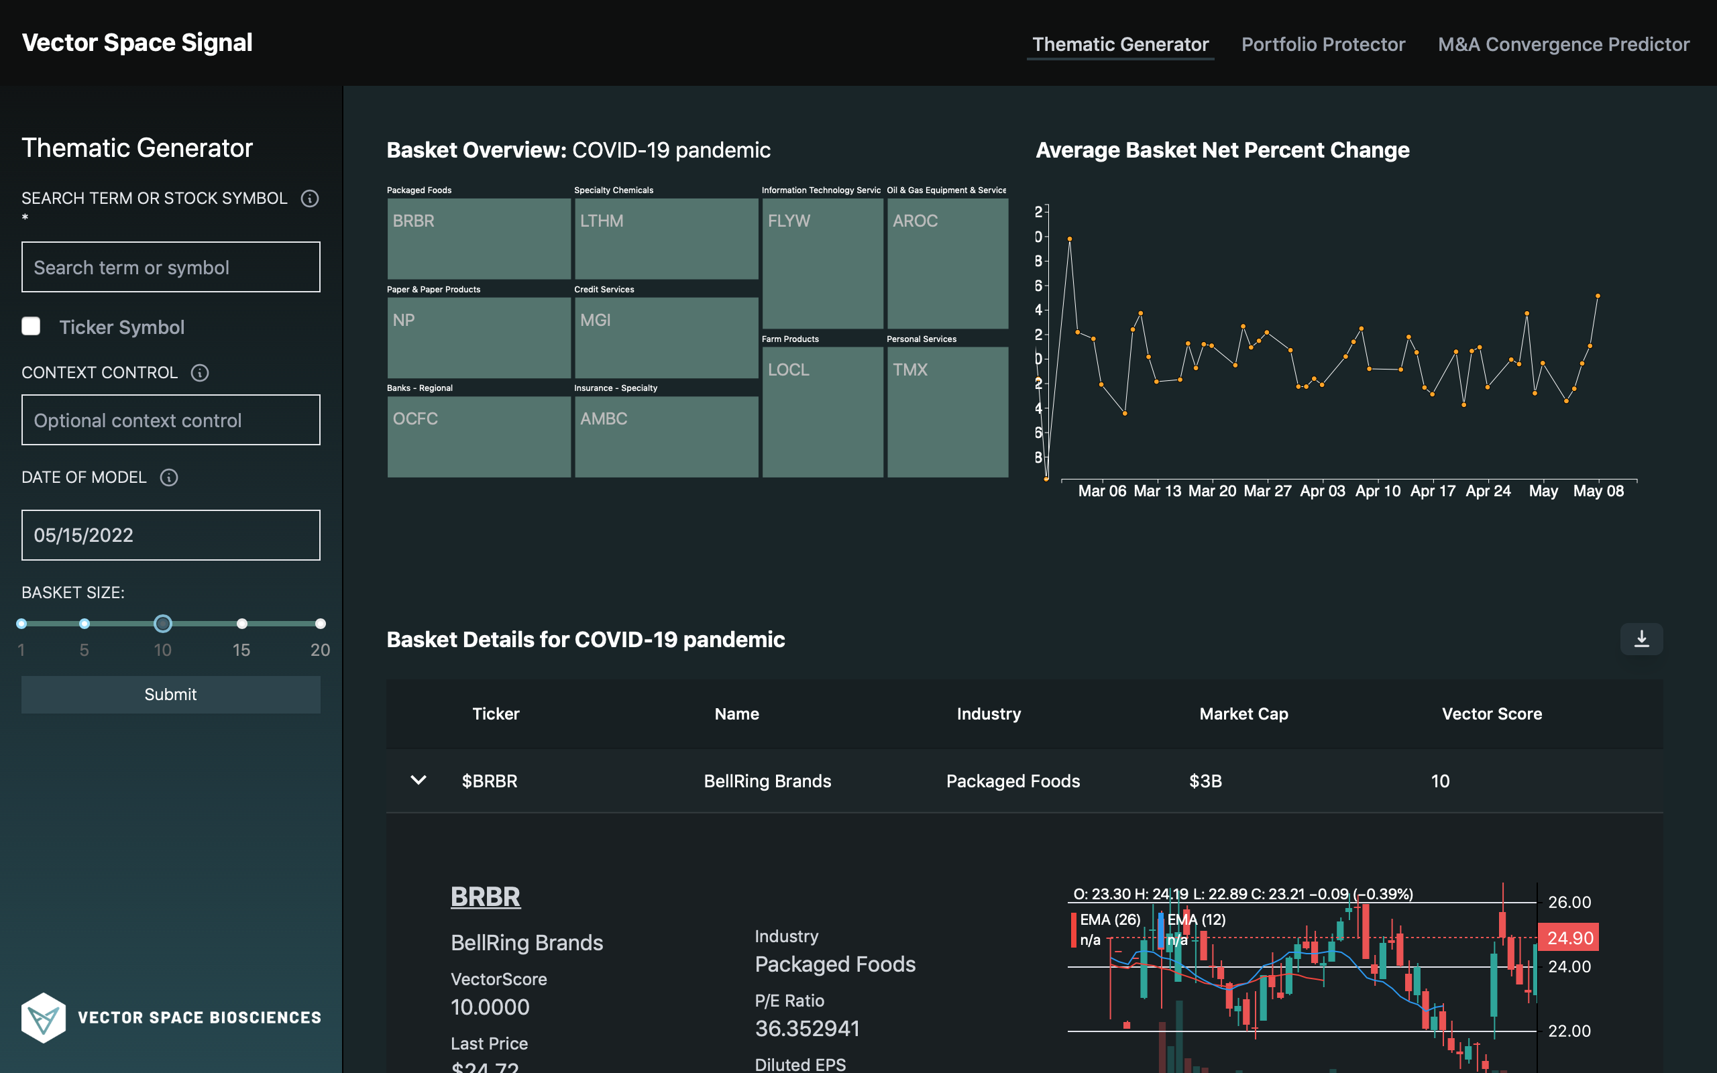
Task: Click the LTHM treemap tile
Action: (x=665, y=239)
